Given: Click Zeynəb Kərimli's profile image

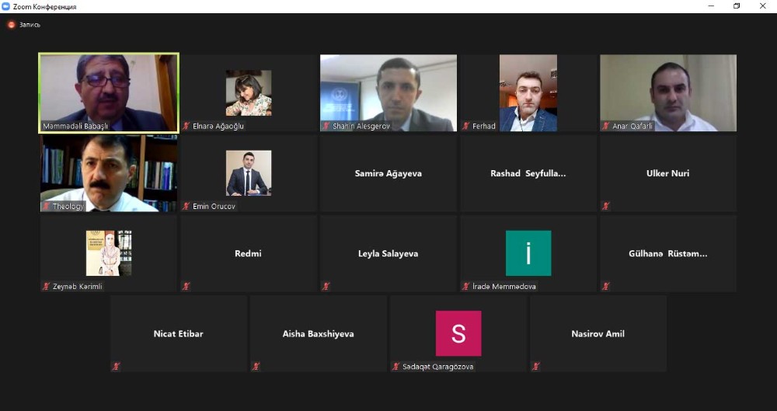Looking at the screenshot, I should pos(109,253).
